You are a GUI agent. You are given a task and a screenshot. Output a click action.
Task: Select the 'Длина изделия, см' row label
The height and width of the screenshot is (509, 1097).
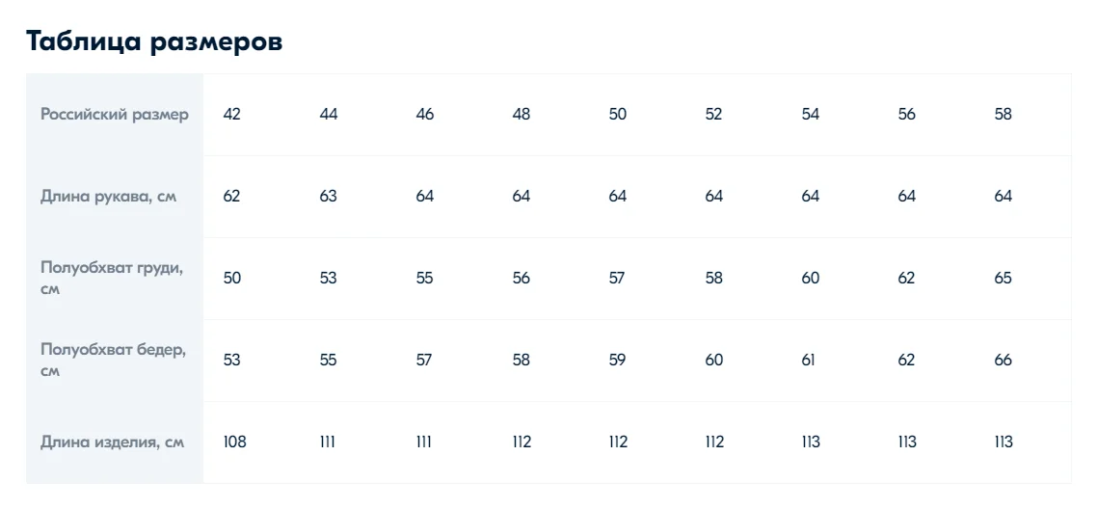112,442
